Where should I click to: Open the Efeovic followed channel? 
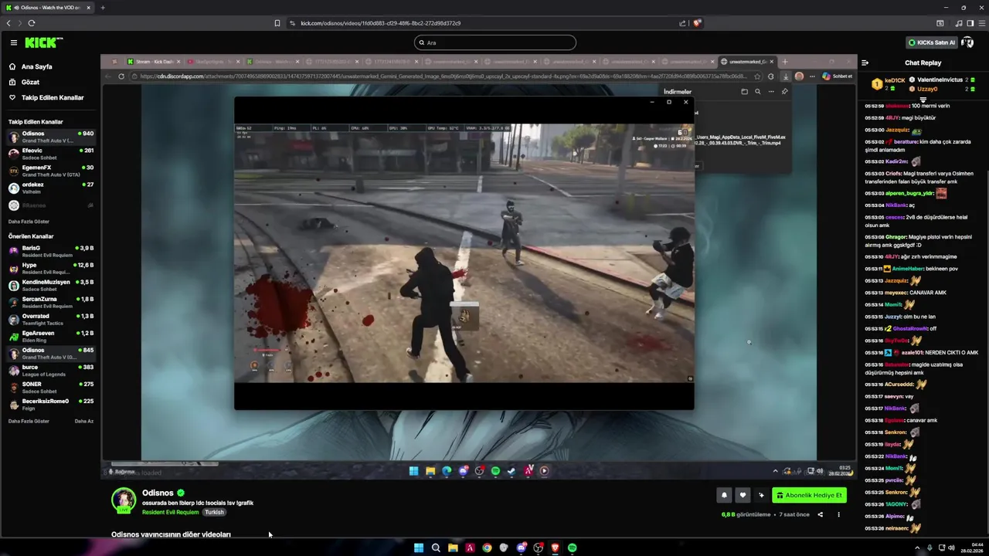pyautogui.click(x=51, y=154)
